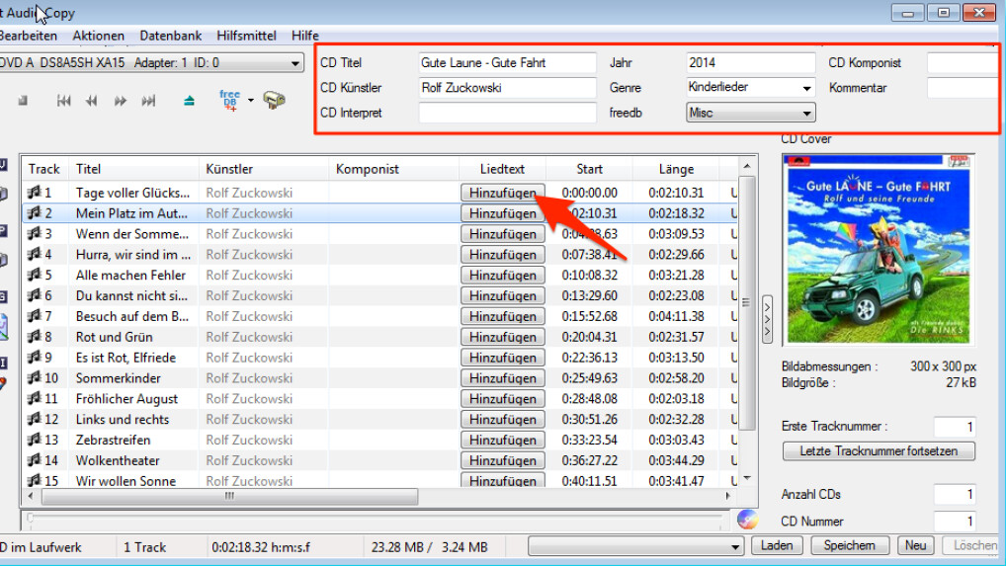Click the CD cover thumbnail image
Screen dimensions: 1006x566
(879, 249)
